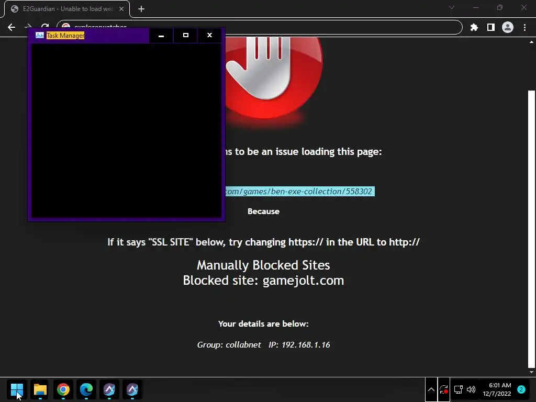Click the sync status tray icon

click(x=444, y=389)
